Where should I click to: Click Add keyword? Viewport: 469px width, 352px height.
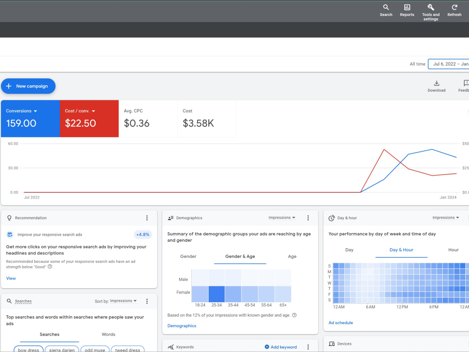[x=281, y=347]
